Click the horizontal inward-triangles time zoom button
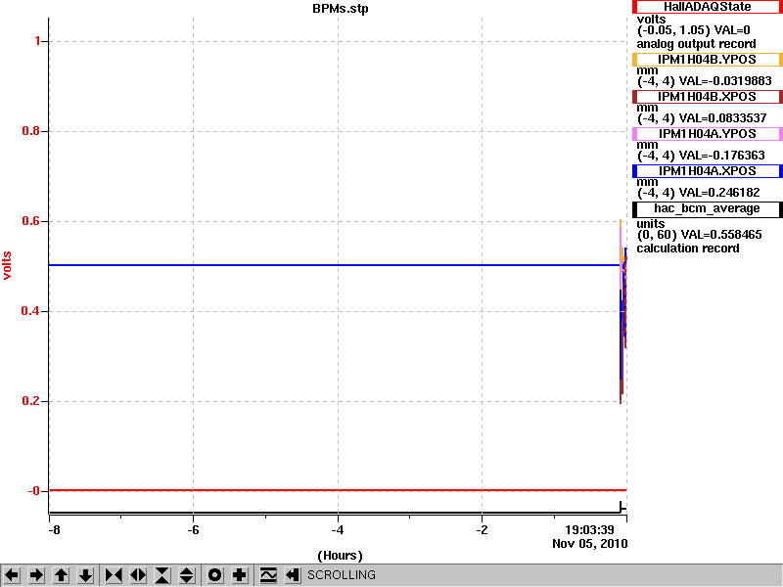 [x=114, y=575]
